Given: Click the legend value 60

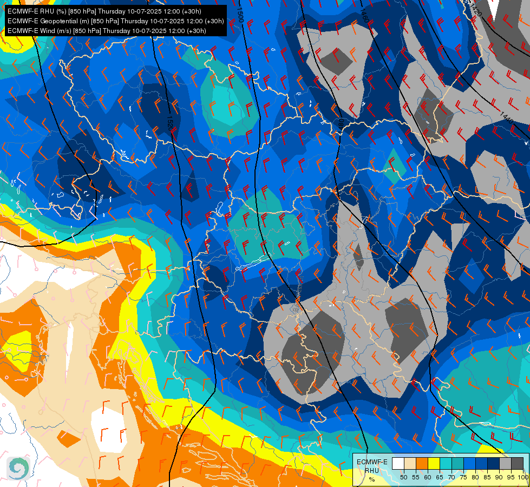Looking at the screenshot, I should (428, 477).
